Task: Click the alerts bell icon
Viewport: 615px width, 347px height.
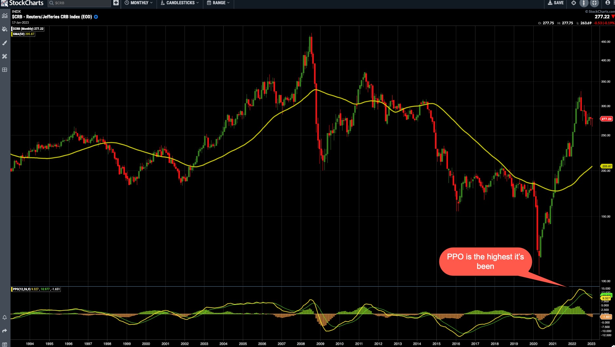Action: 5,317
